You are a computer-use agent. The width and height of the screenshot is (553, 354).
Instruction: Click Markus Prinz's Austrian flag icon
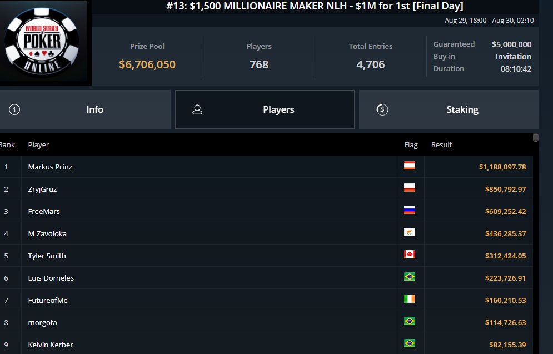point(410,166)
